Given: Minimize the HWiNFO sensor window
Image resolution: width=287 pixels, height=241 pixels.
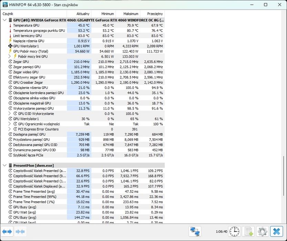Looking at the screenshot, I should tap(252, 4).
